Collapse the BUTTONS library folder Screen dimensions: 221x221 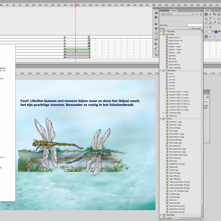point(161,34)
